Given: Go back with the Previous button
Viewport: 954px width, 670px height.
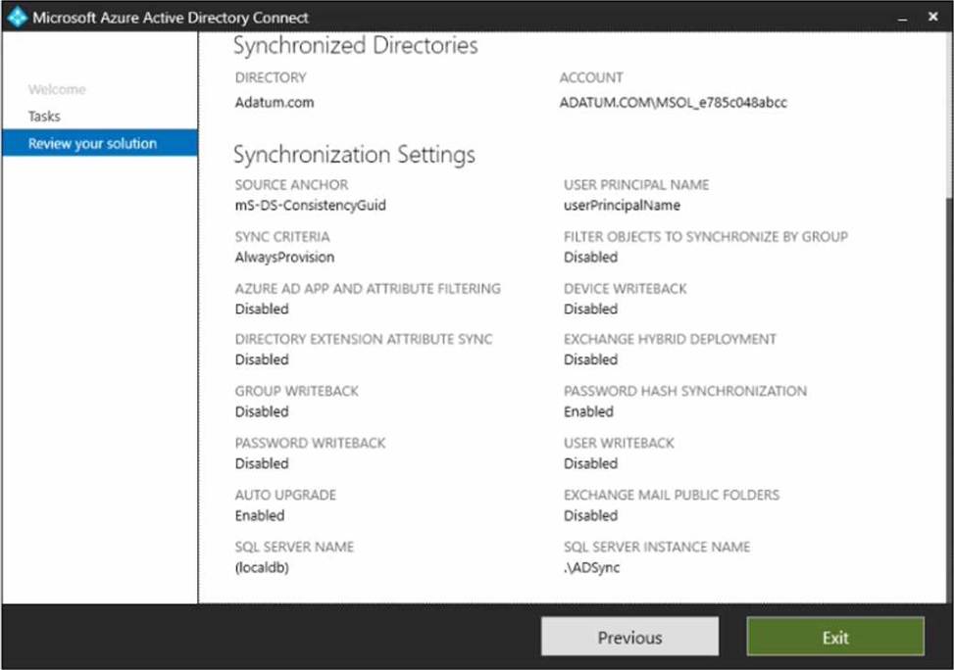Looking at the screenshot, I should [x=629, y=637].
